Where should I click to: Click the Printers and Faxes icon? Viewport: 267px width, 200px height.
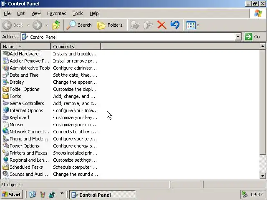pyautogui.click(x=6, y=153)
